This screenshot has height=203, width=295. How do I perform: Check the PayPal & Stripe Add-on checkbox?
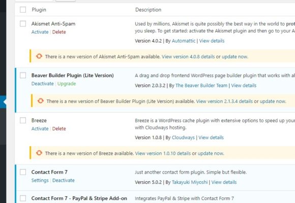tap(23, 198)
